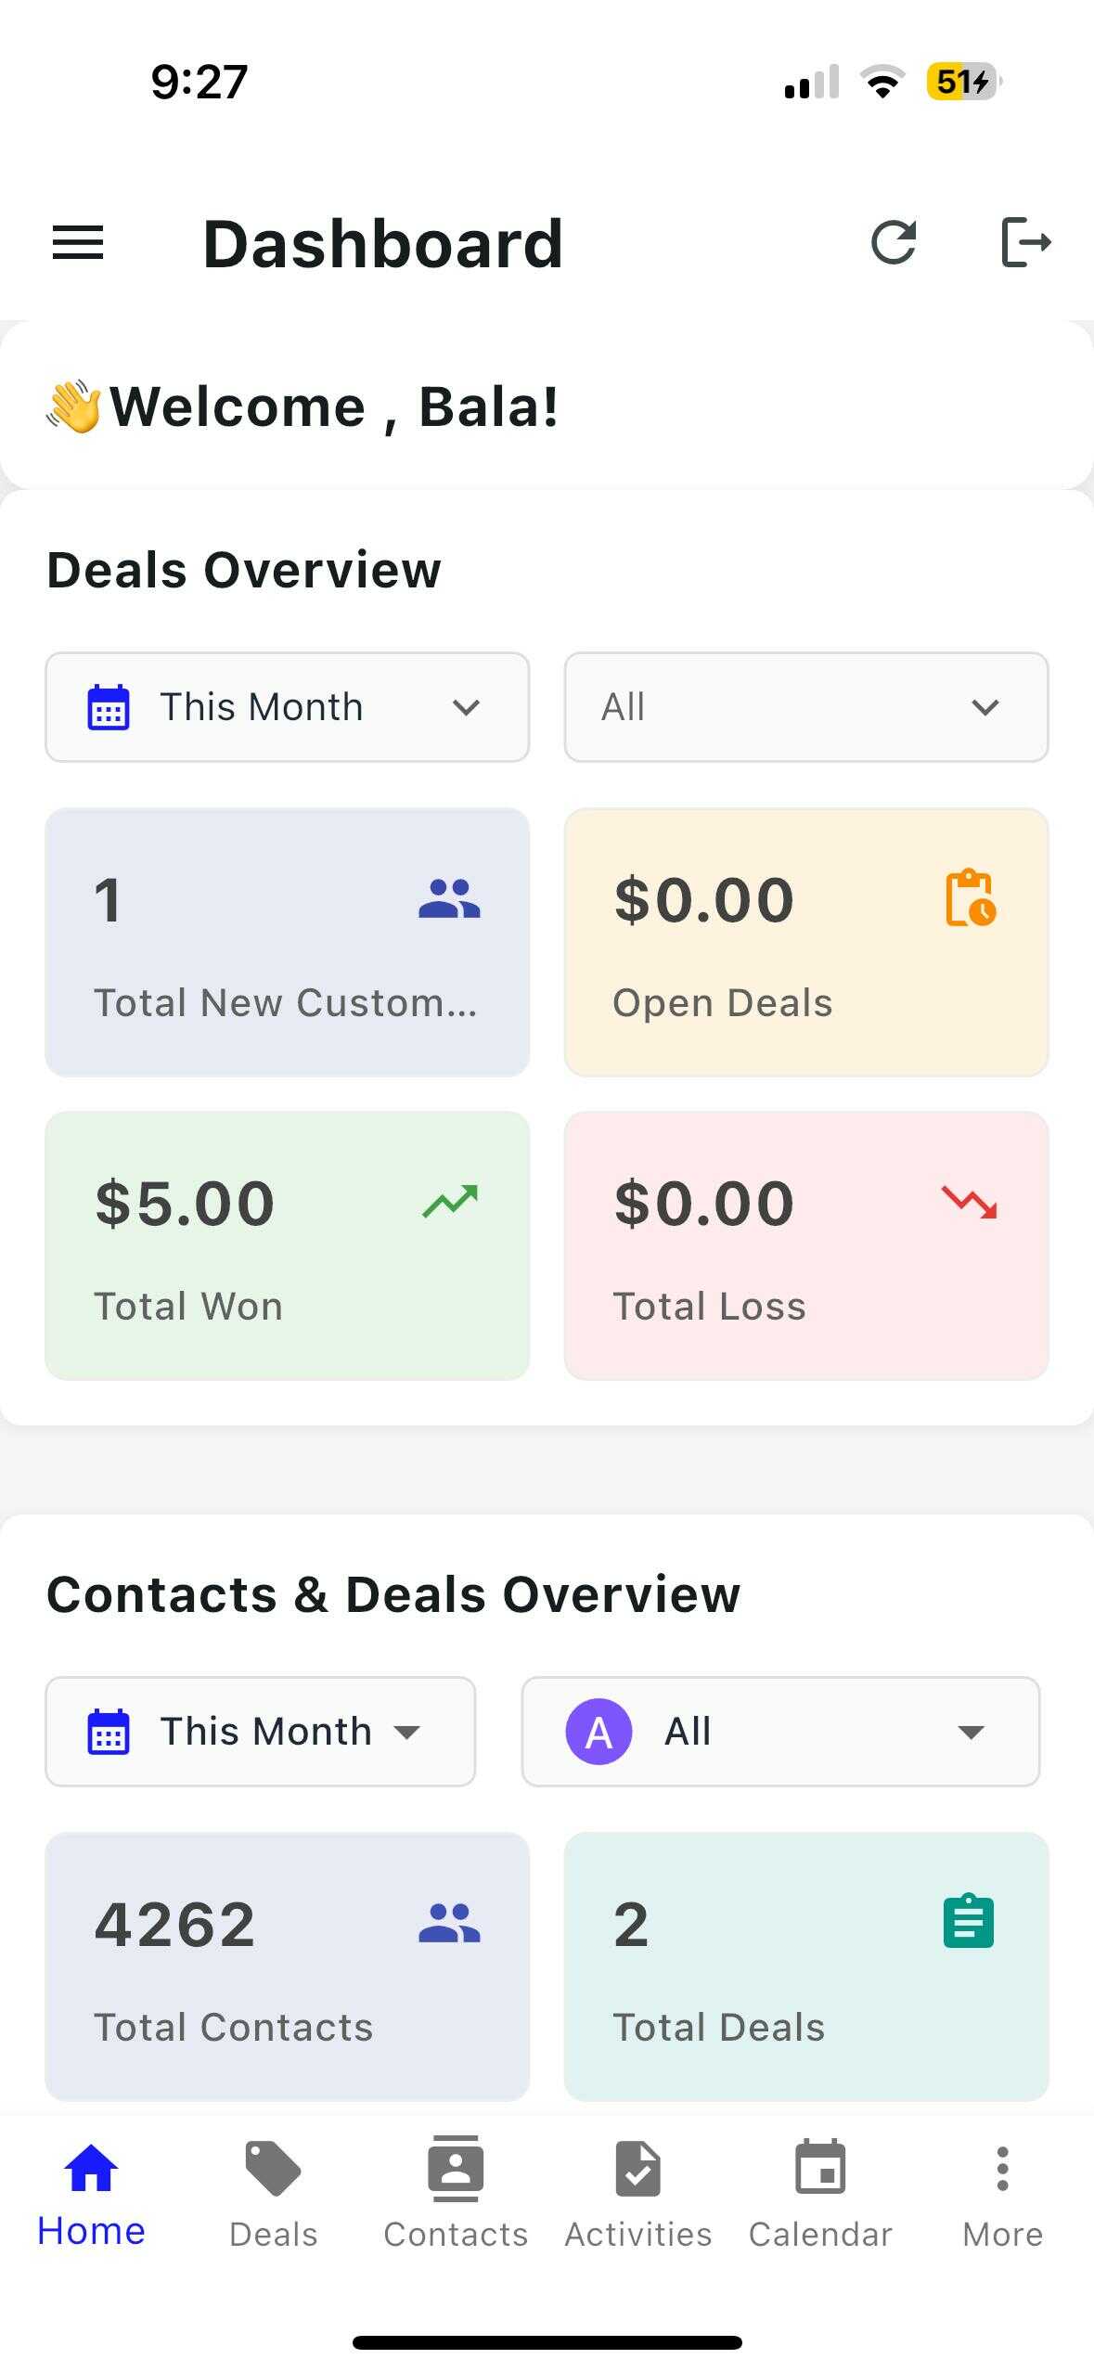Expand the Deals Overview 'This Month' dropdown
The height and width of the screenshot is (2372, 1094).
(287, 707)
